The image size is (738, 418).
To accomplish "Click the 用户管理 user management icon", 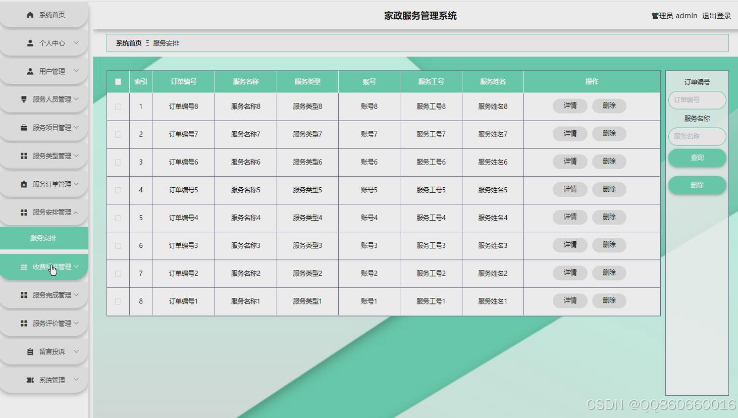I will pos(29,71).
